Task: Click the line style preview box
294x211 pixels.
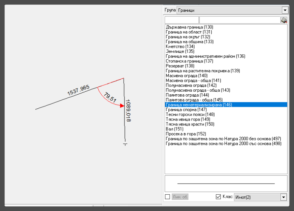Action: pos(226,183)
